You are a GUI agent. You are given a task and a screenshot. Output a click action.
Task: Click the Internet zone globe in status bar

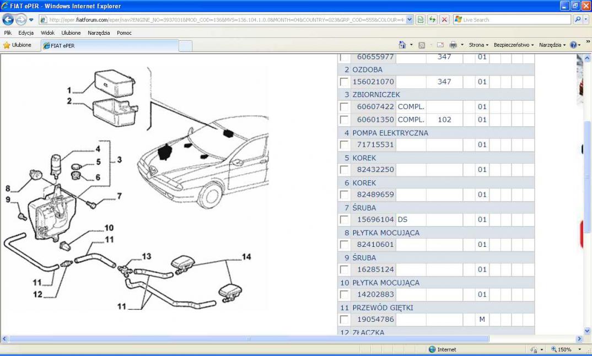[x=432, y=349]
